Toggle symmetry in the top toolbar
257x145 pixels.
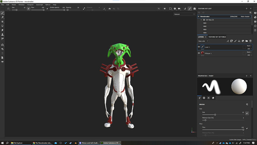(x=110, y=9)
